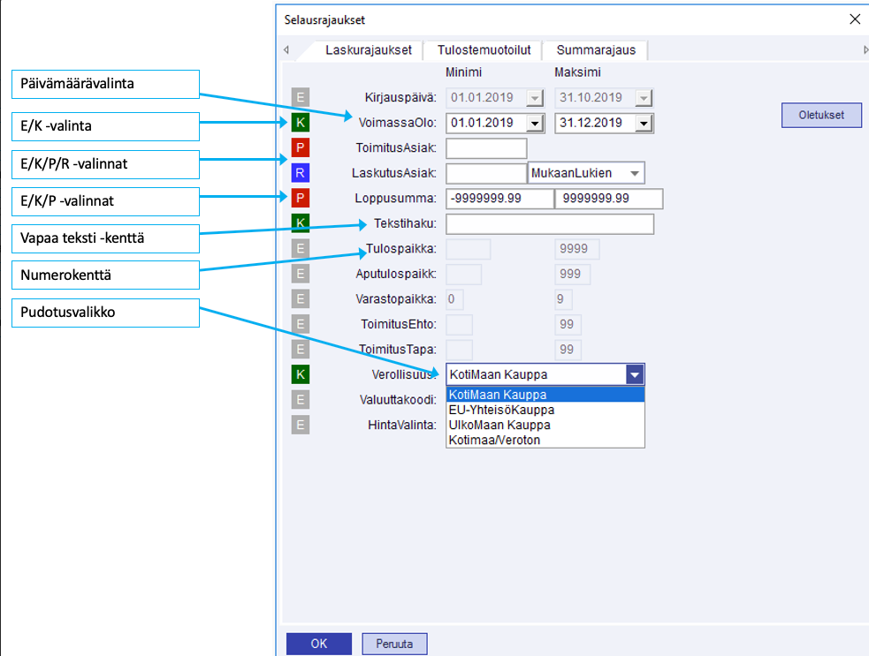Click the Tulospaikka maximum field 9999

tap(577, 249)
